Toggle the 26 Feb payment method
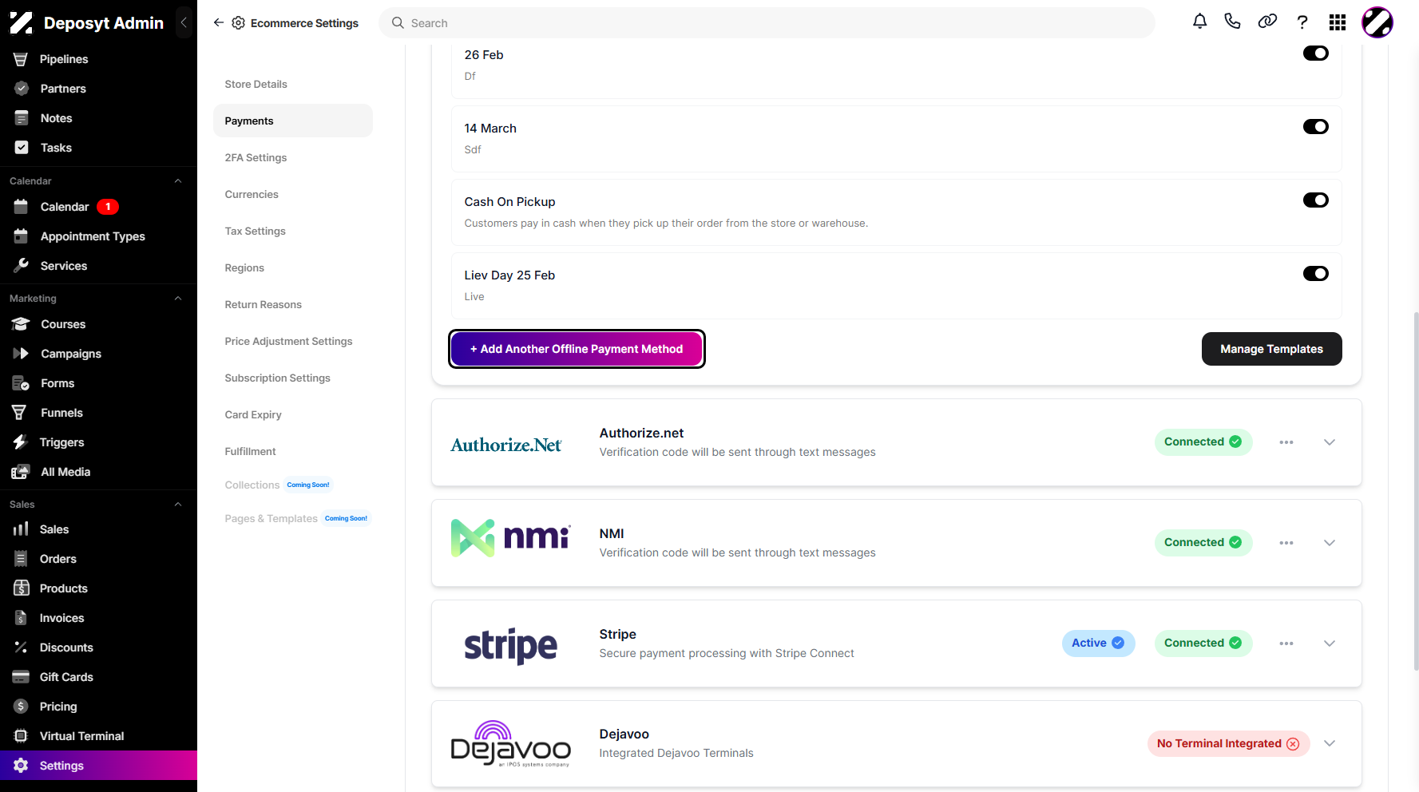Image resolution: width=1419 pixels, height=792 pixels. pos(1316,53)
